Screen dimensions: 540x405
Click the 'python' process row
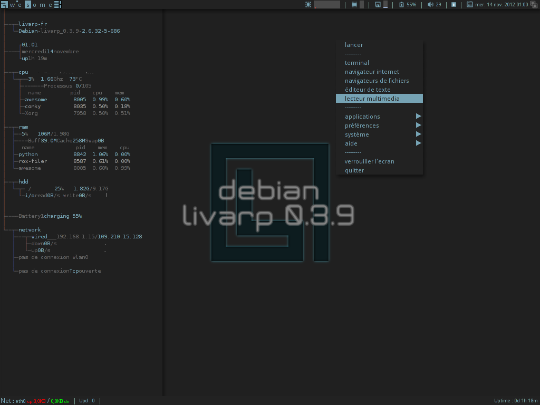[74, 155]
